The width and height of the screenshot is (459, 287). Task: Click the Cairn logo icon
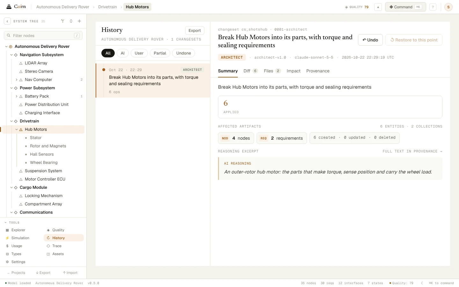[9, 7]
